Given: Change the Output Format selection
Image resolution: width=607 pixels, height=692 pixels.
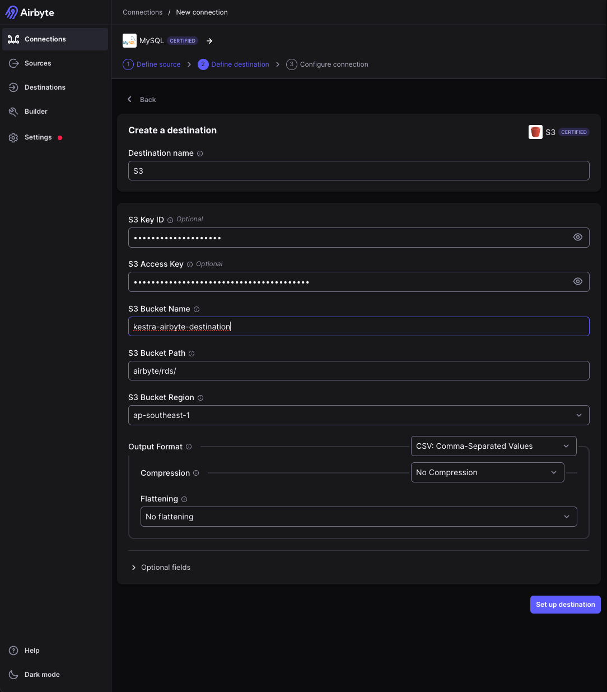Looking at the screenshot, I should [493, 446].
